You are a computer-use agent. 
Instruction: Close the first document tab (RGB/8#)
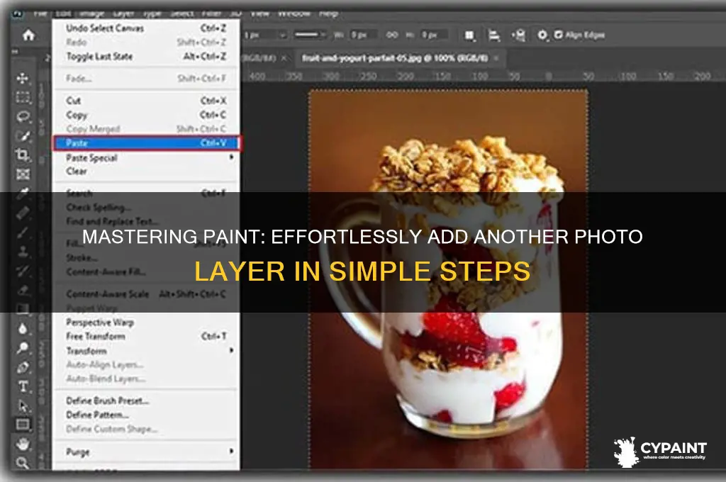(284, 58)
